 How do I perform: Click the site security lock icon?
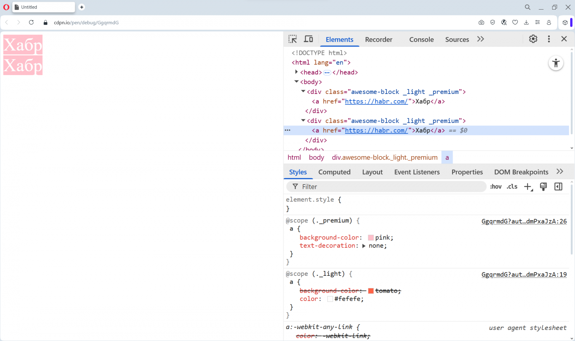45,22
